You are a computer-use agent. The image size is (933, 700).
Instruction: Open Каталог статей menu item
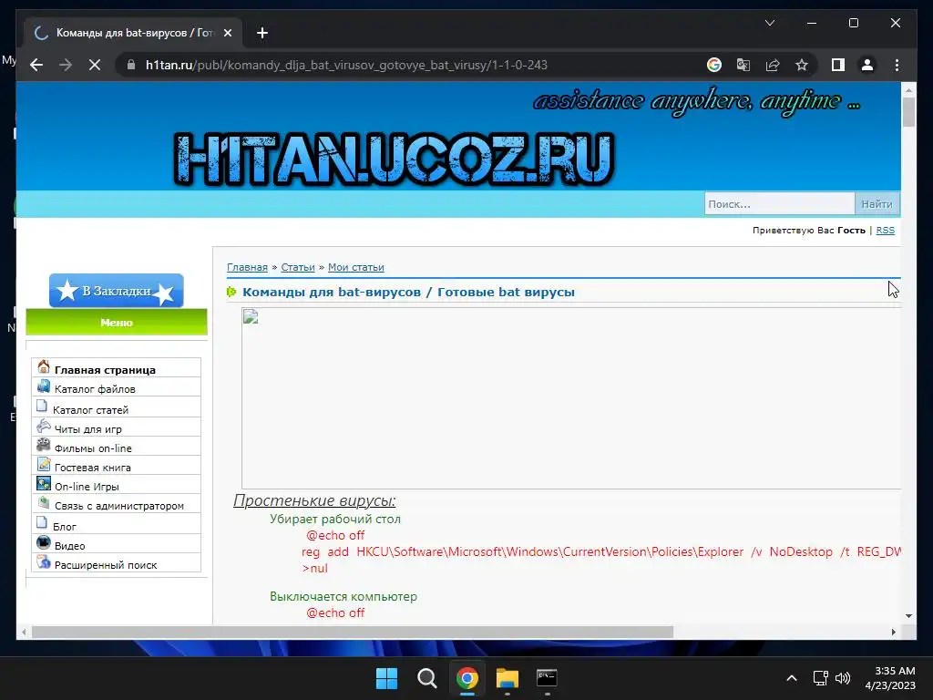[x=90, y=410]
